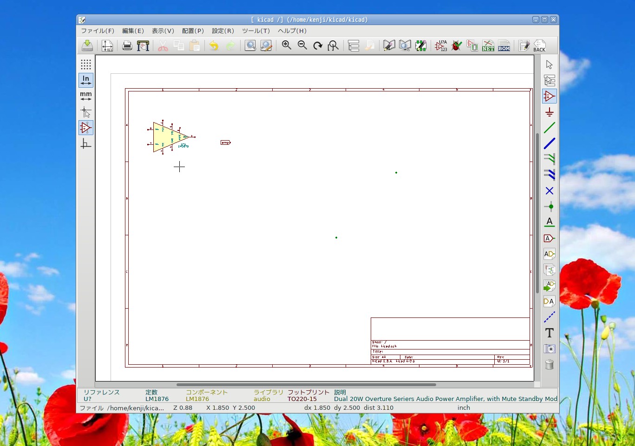The width and height of the screenshot is (635, 446).
Task: Open the bill of materials generator
Action: tap(504, 45)
